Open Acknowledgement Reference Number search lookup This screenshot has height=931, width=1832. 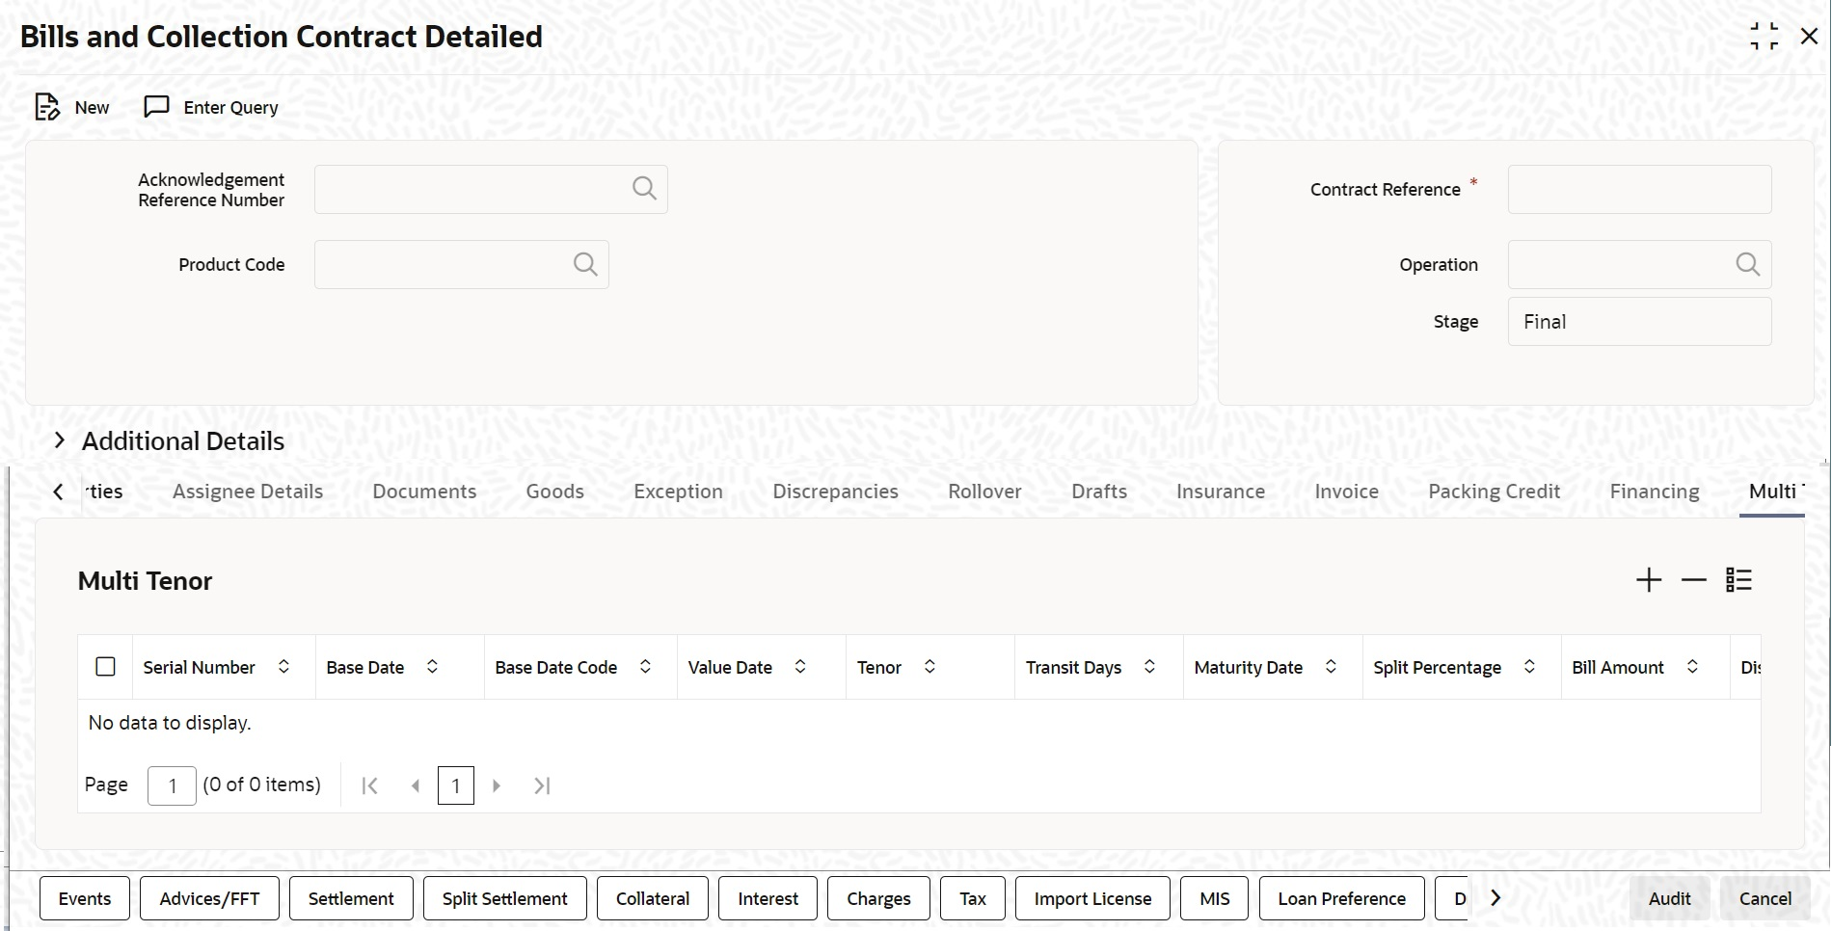[x=644, y=189]
